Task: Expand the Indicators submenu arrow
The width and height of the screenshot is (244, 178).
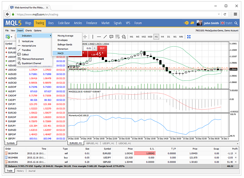Action: [50, 36]
